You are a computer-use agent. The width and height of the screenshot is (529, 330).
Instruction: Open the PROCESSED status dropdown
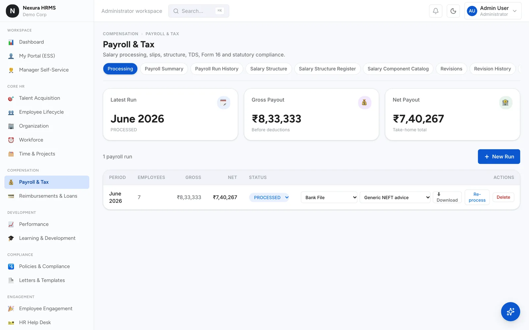[269, 197]
